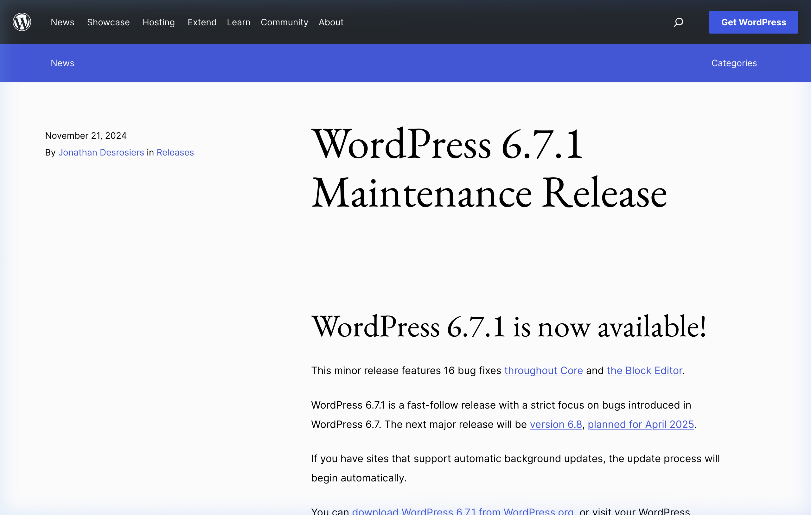Image resolution: width=811 pixels, height=515 pixels.
Task: Open News in top navigation
Action: (x=62, y=22)
